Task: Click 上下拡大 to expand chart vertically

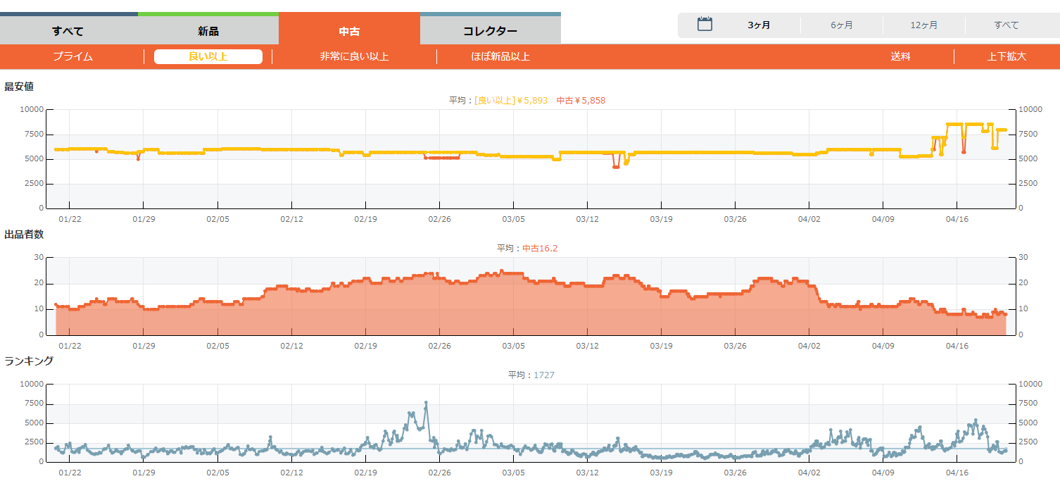Action: point(1007,56)
